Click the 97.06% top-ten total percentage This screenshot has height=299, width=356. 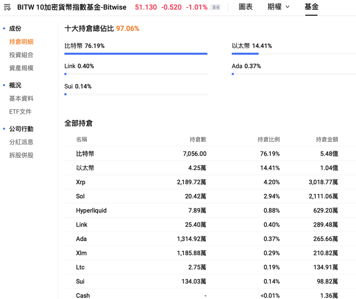[128, 28]
